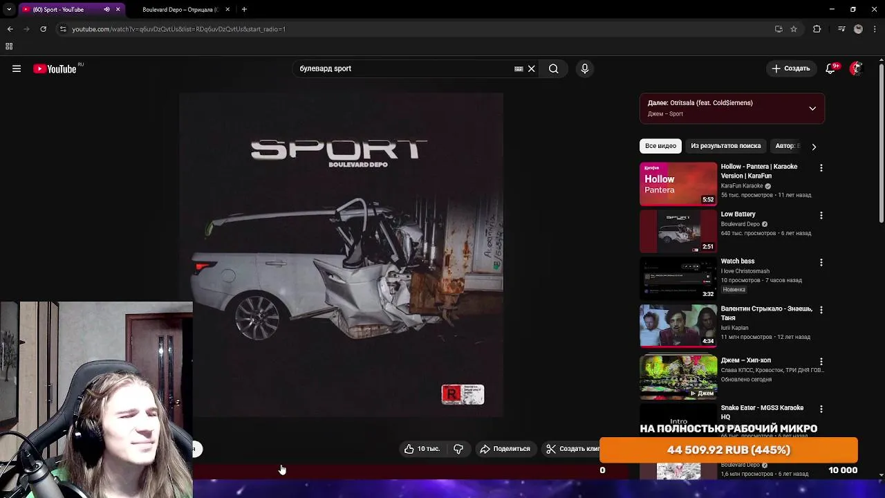
Task: Mute the Sport tab via speaker icon
Action: 106,10
